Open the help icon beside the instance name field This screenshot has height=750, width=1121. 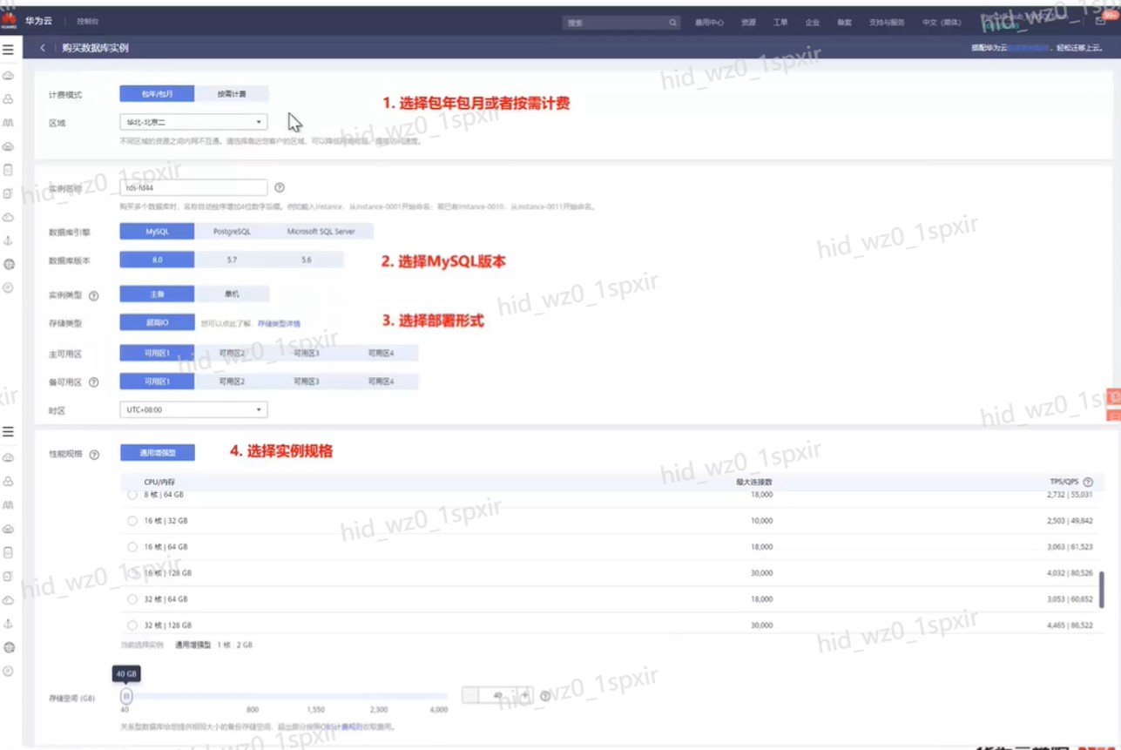point(280,187)
